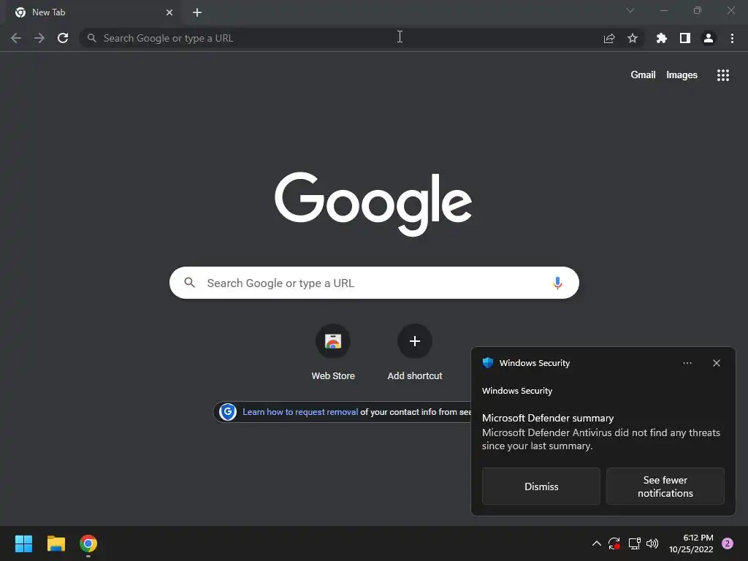748x561 pixels.
Task: Close the New Tab tab
Action: 169,12
